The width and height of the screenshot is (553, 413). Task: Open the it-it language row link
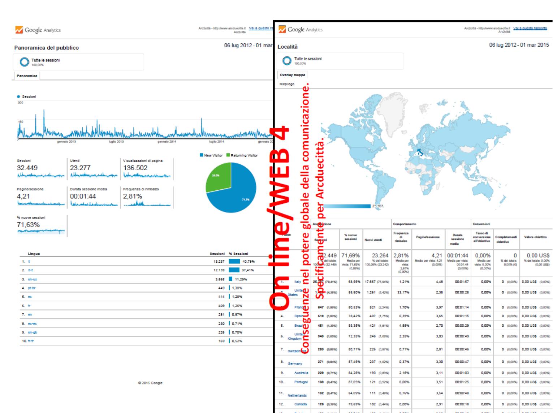pyautogui.click(x=31, y=270)
